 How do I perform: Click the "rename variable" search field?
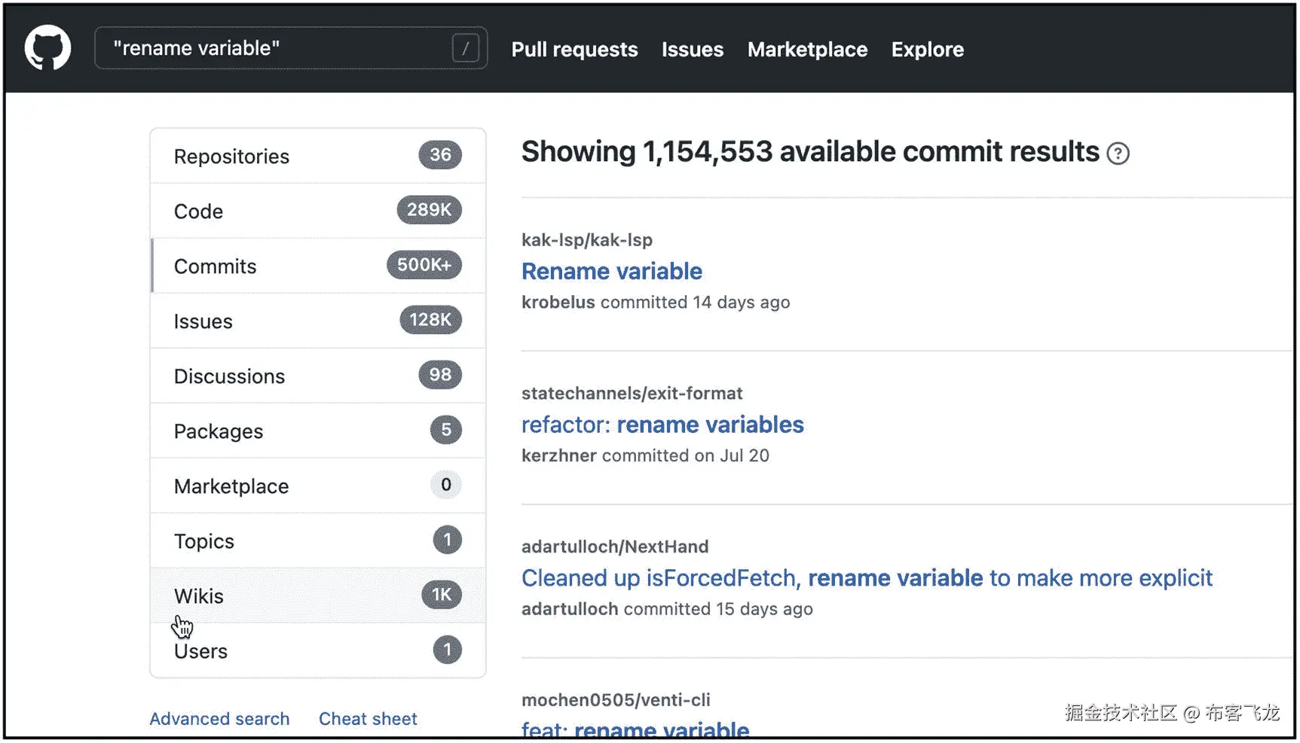pyautogui.click(x=279, y=48)
